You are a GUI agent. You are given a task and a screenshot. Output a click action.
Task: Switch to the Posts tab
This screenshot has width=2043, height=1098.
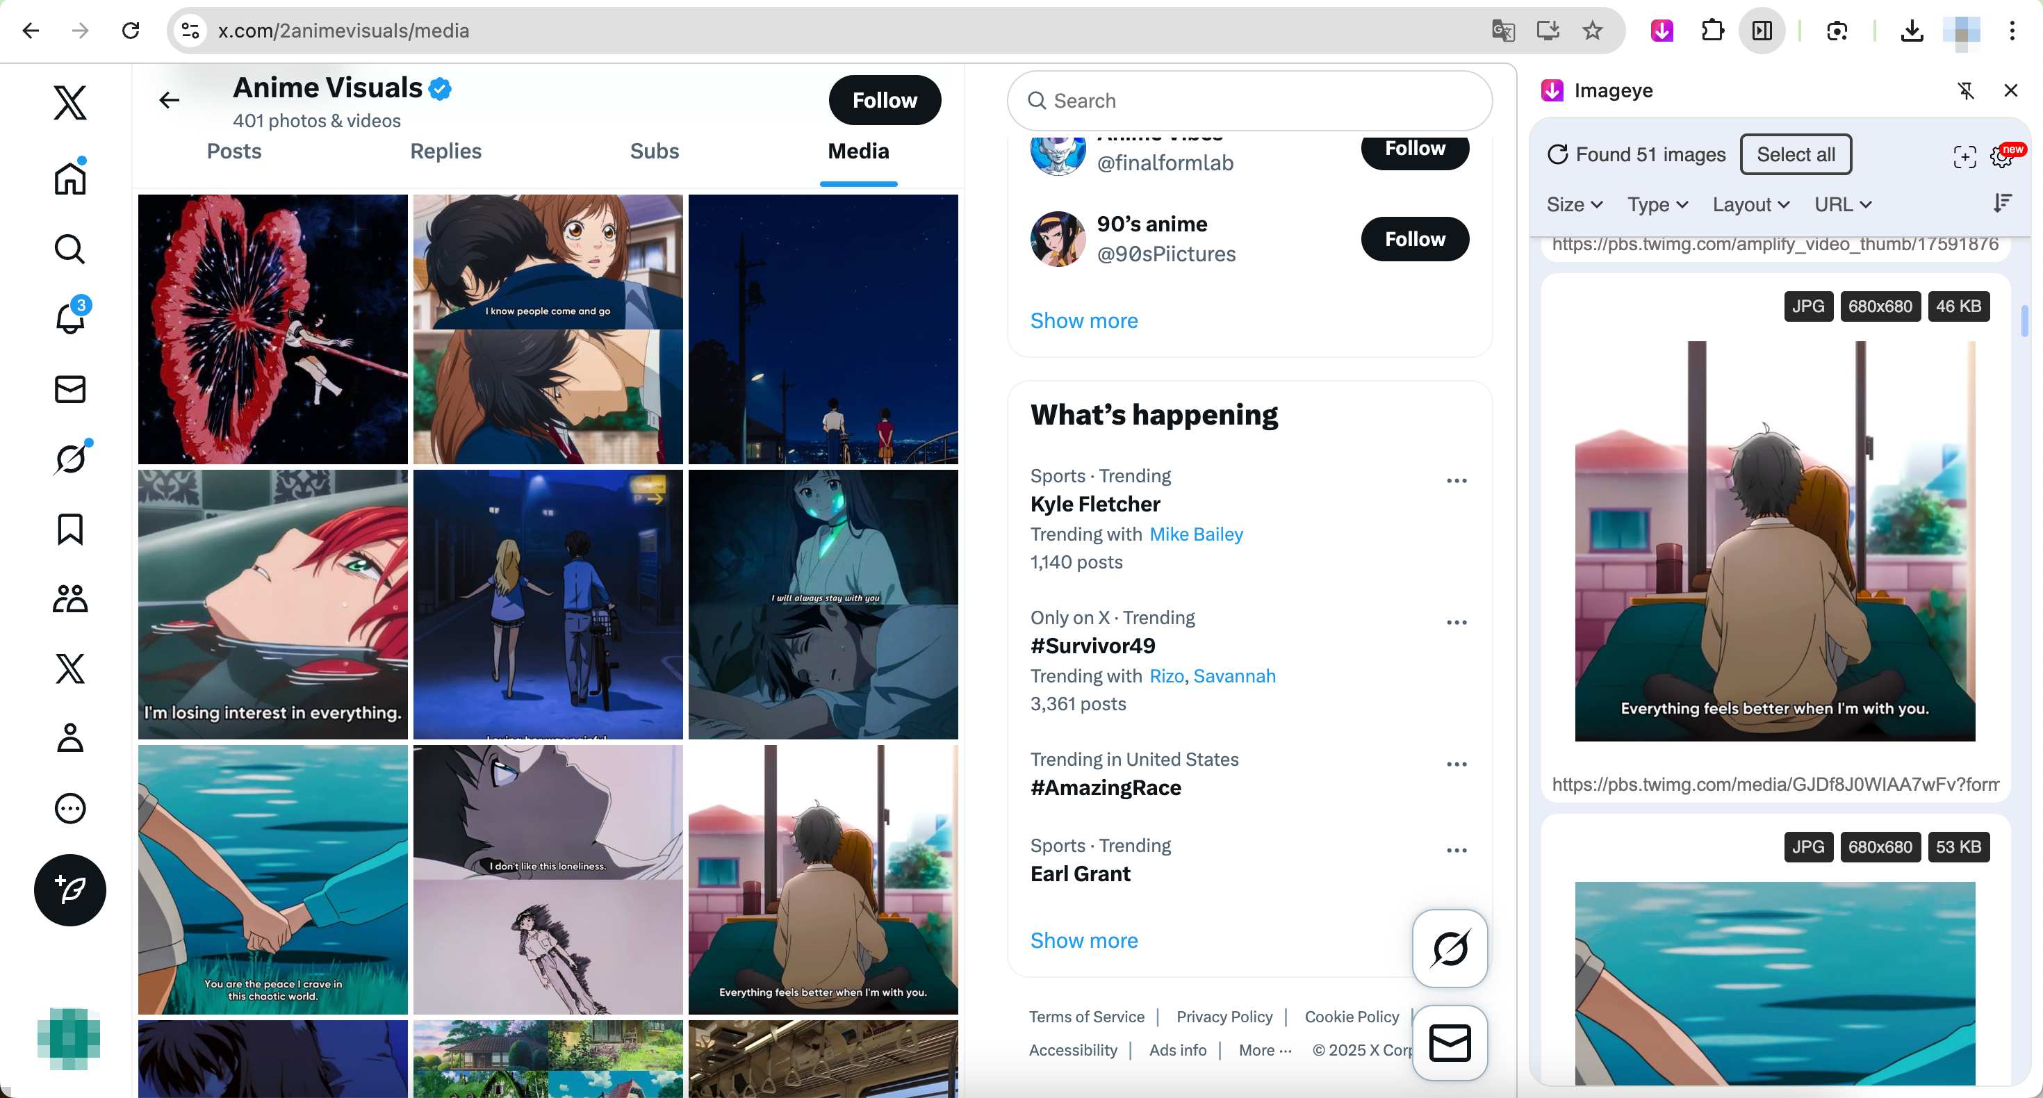[x=234, y=151]
